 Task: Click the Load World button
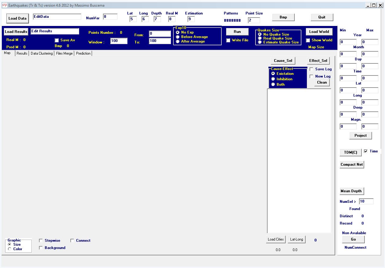(x=319, y=32)
